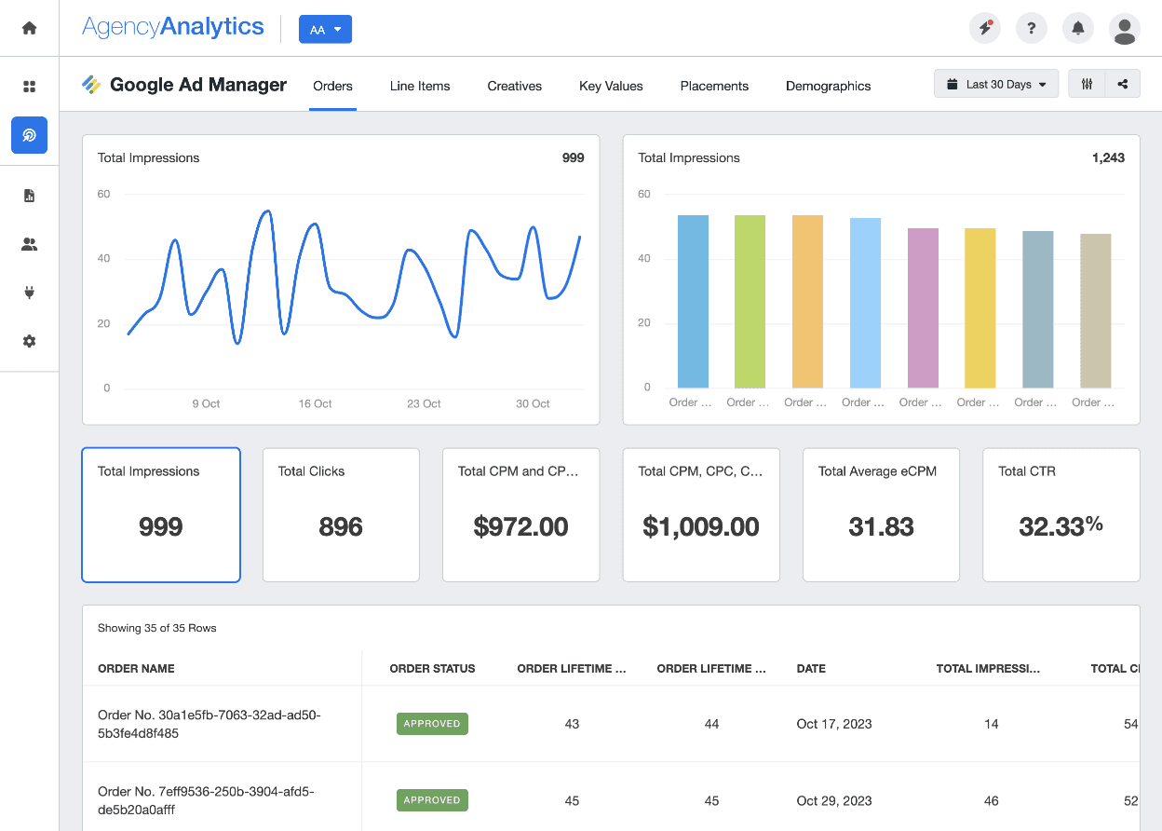
Task: Click the integrations plug icon
Action: click(29, 293)
